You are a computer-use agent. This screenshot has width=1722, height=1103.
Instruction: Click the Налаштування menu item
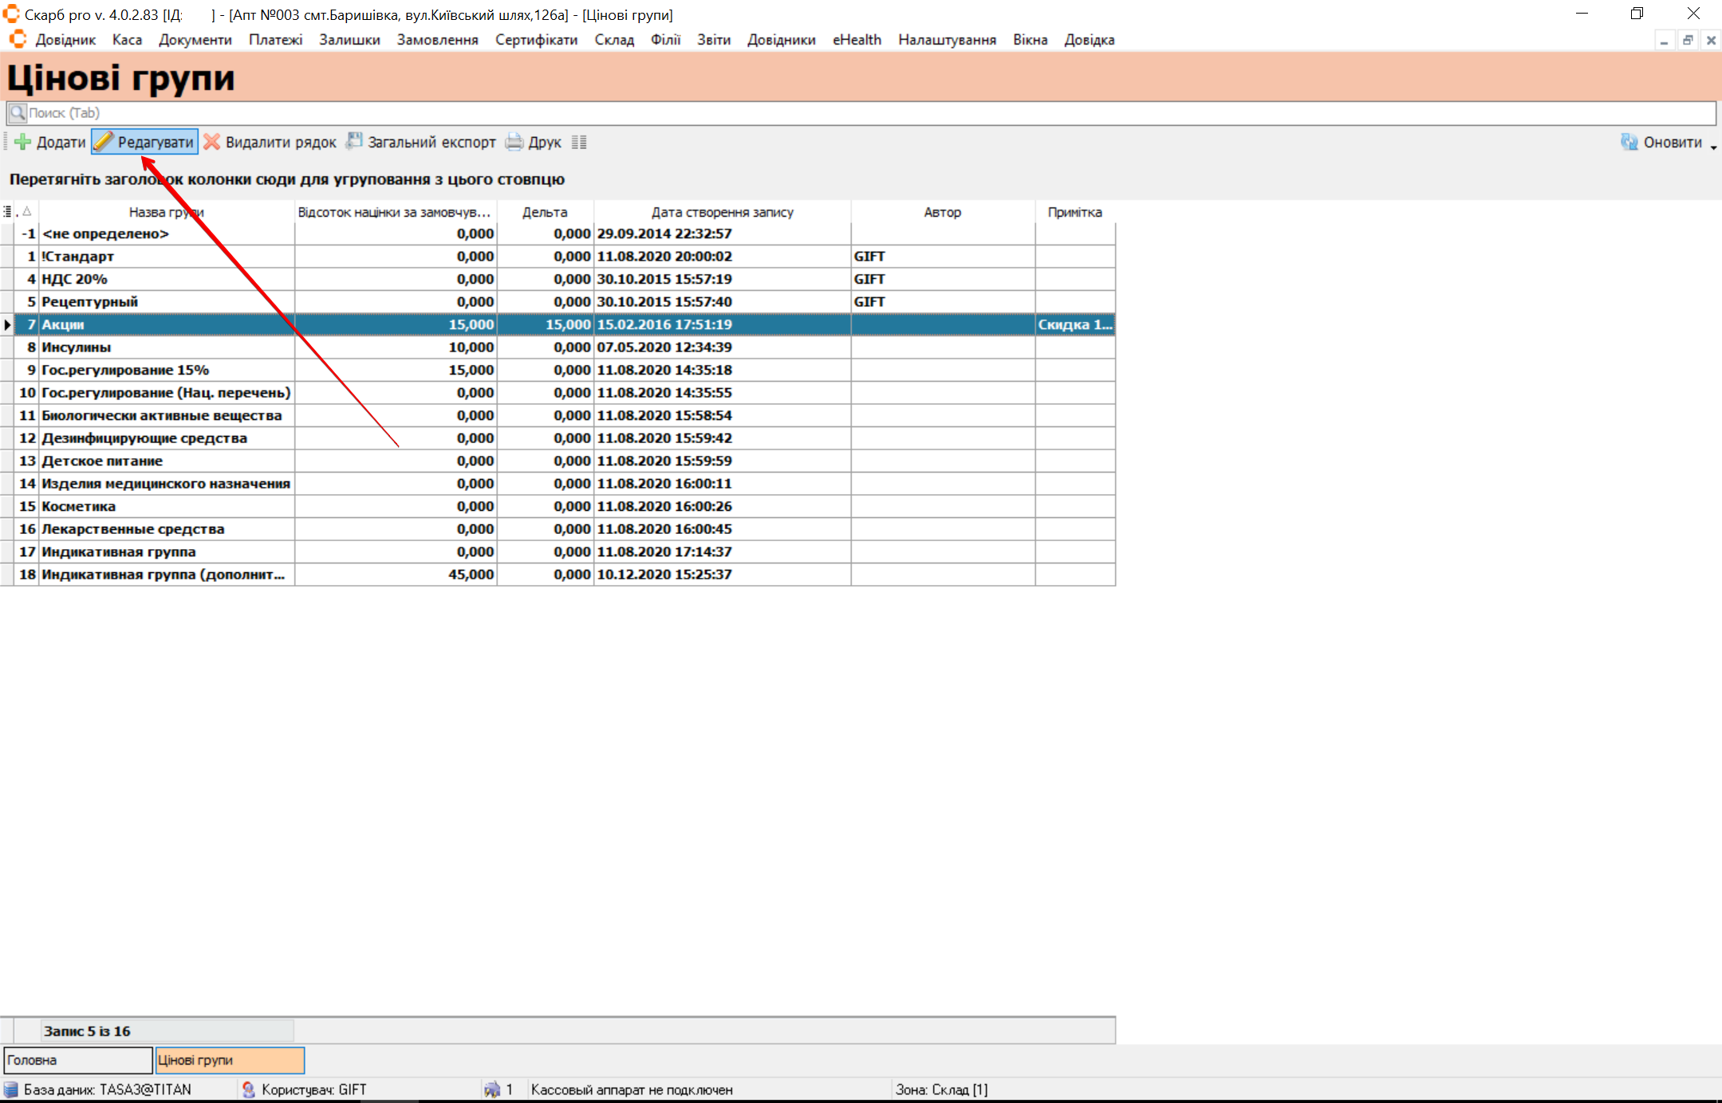click(947, 40)
